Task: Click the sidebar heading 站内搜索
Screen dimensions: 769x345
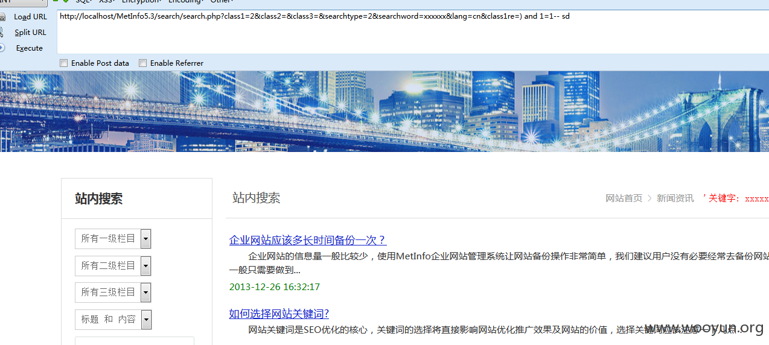Action: [98, 199]
